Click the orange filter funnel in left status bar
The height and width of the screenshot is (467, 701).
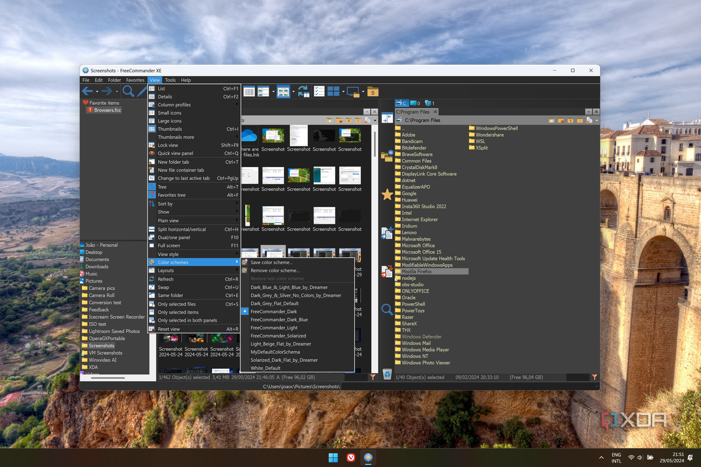pyautogui.click(x=373, y=377)
